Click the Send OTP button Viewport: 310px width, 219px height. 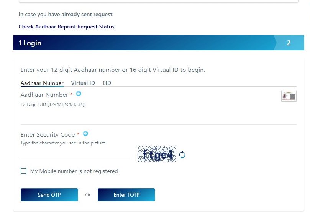tap(49, 195)
